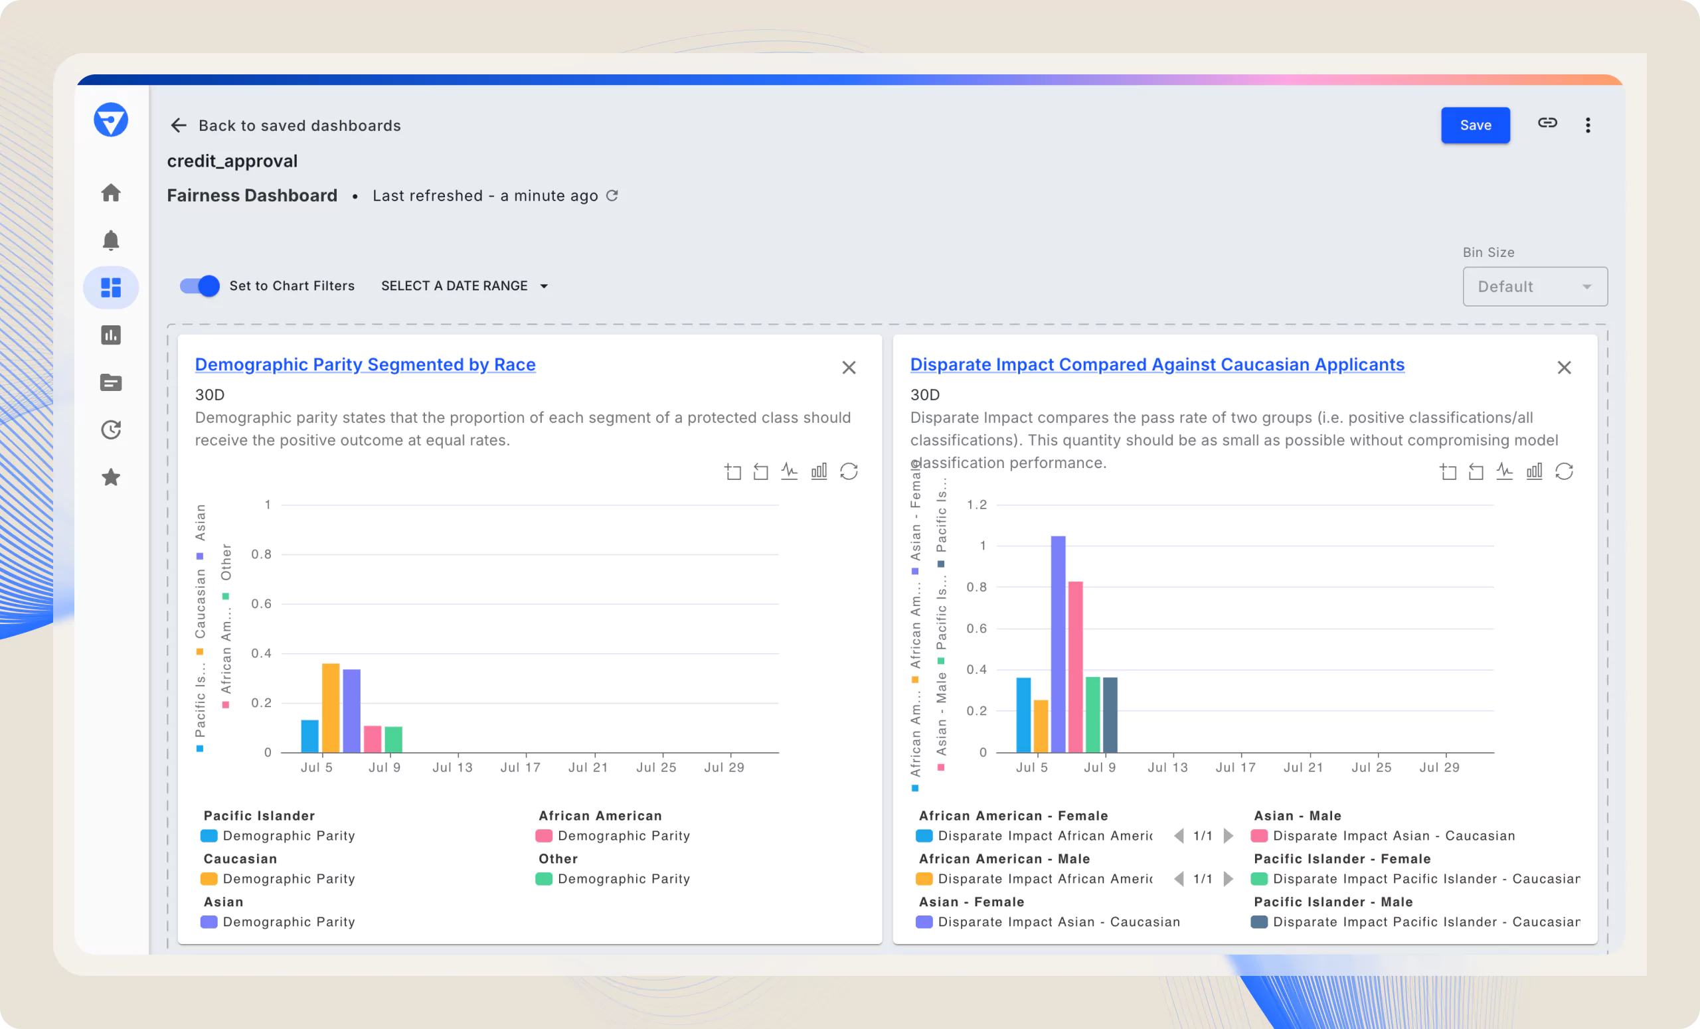1700x1029 pixels.
Task: Open alerts using the bell icon
Action: click(x=111, y=240)
